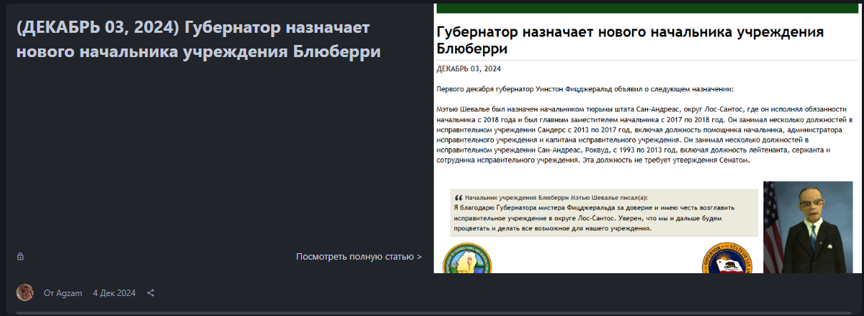This screenshot has height=316, width=864.
Task: Click the post date 4 Дек 2024
Action: (114, 293)
